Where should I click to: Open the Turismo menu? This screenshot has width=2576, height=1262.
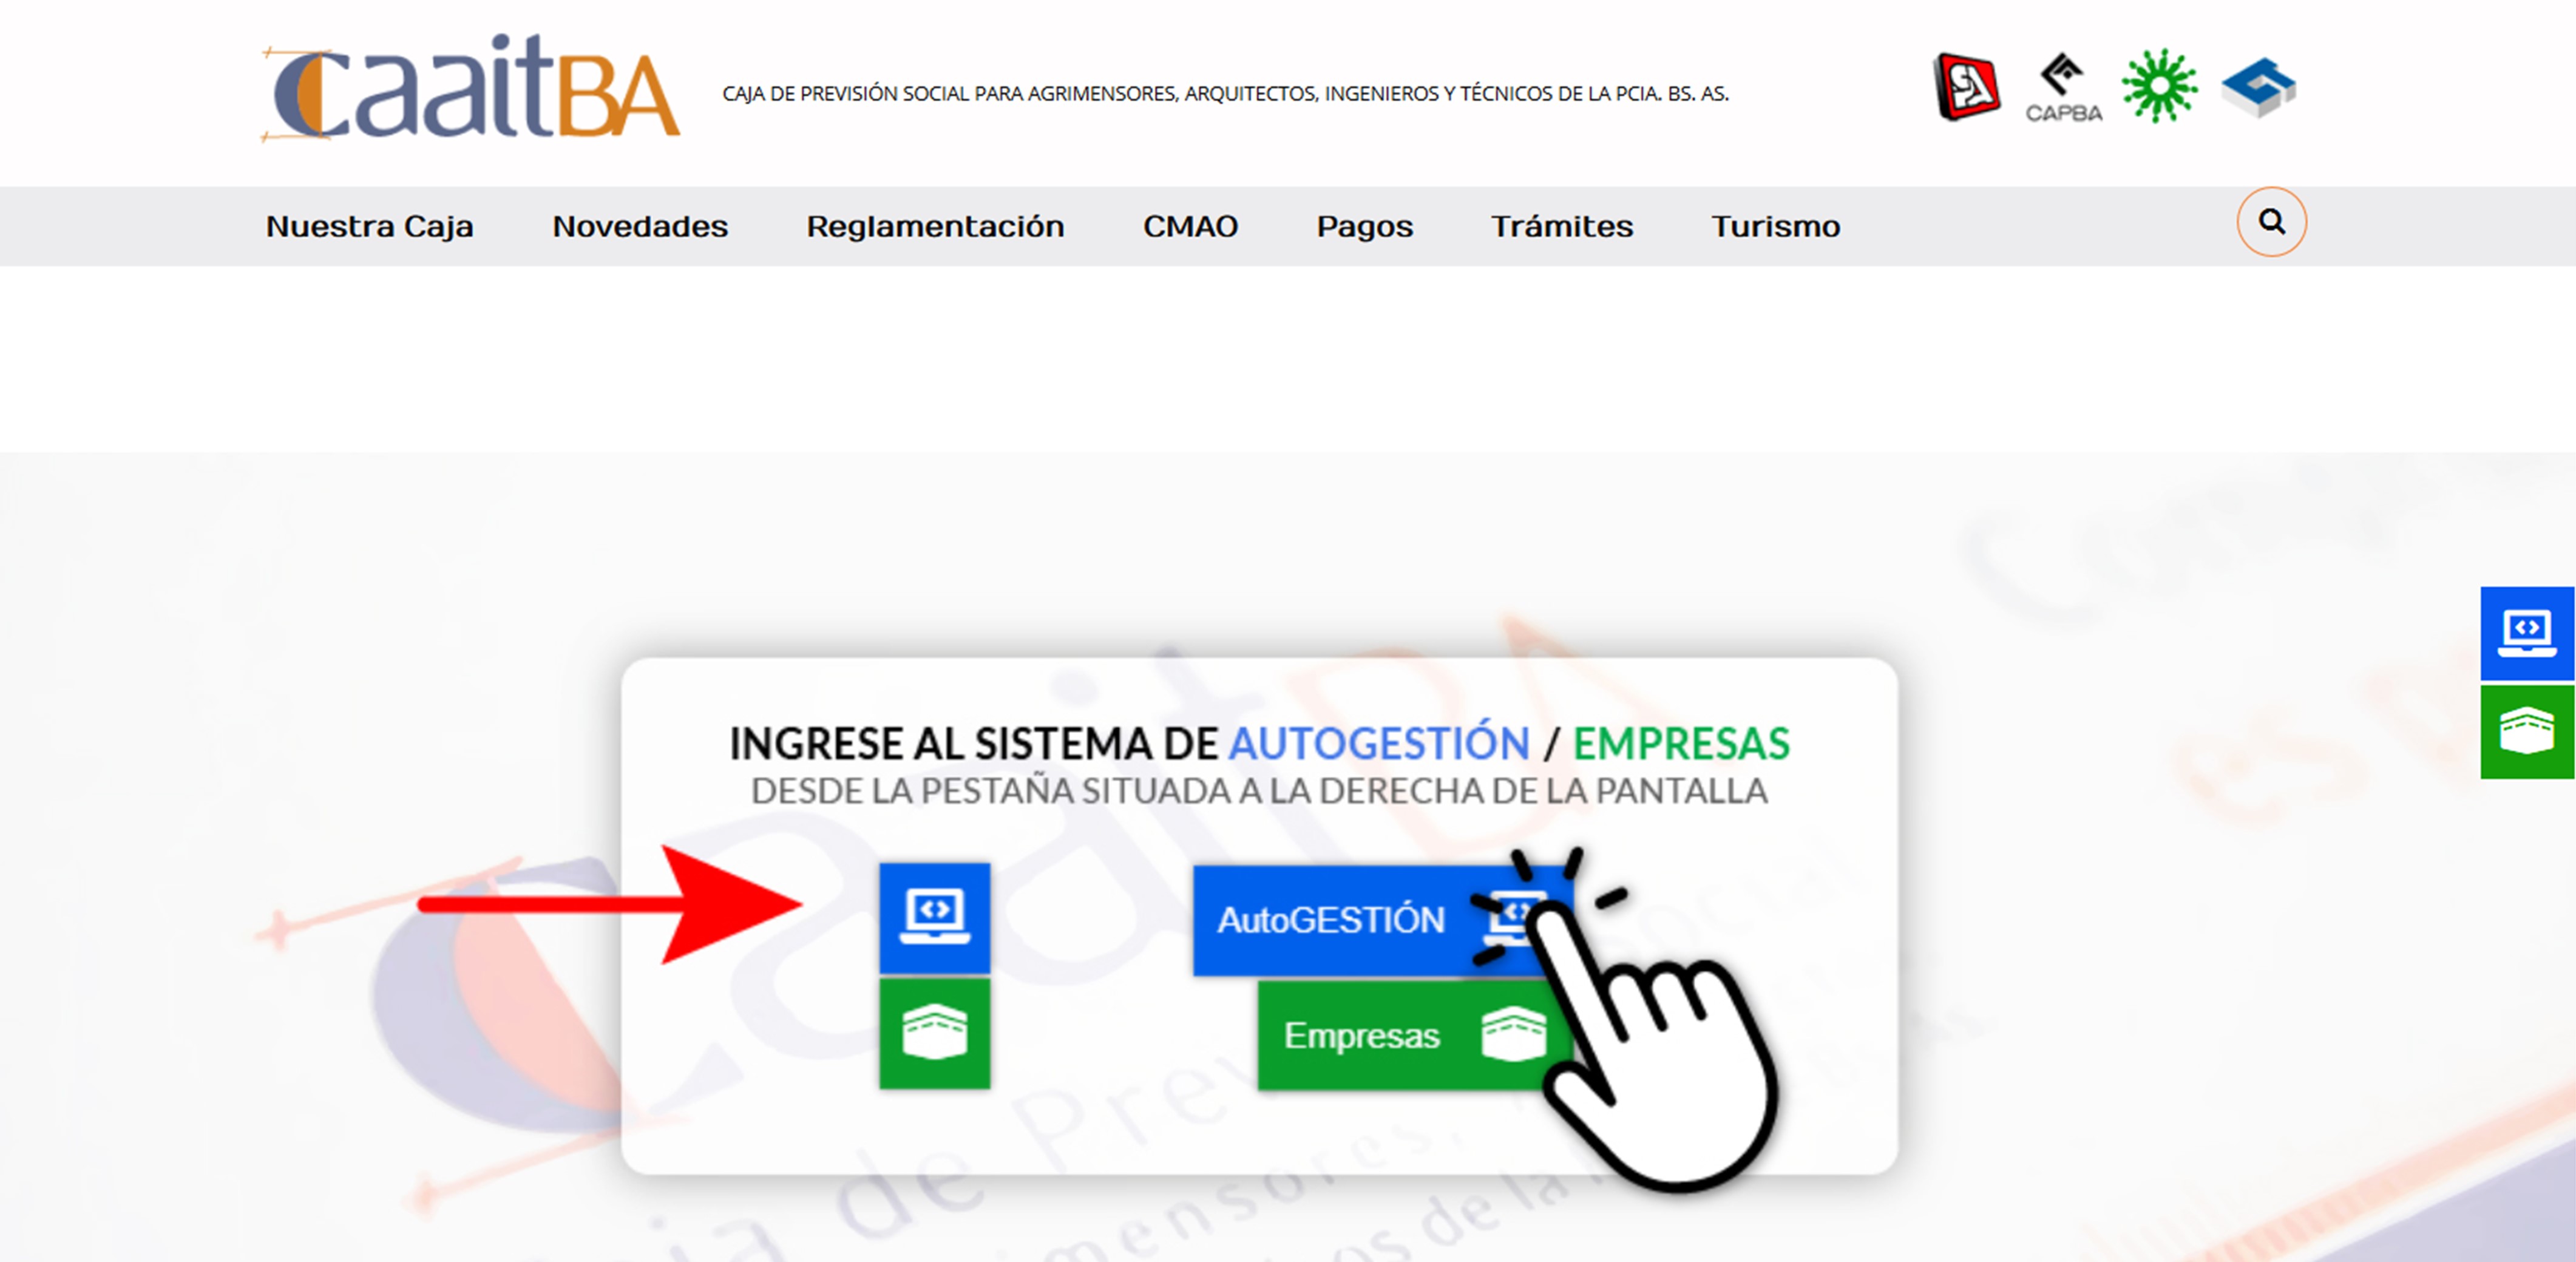(x=1775, y=226)
